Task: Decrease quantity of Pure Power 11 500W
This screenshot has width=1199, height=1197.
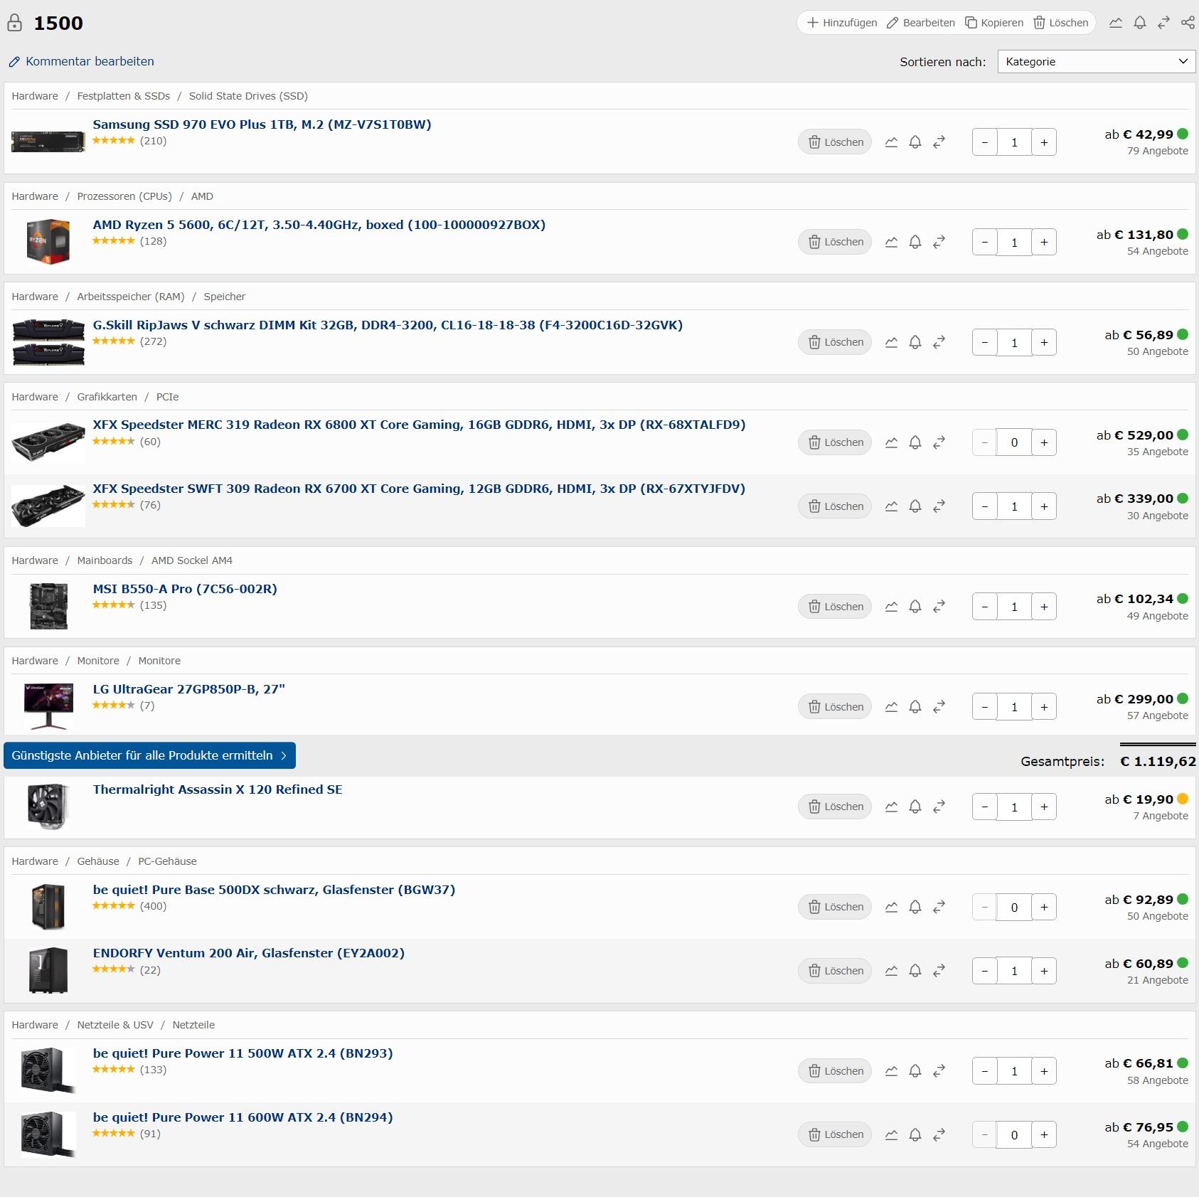Action: point(985,1071)
